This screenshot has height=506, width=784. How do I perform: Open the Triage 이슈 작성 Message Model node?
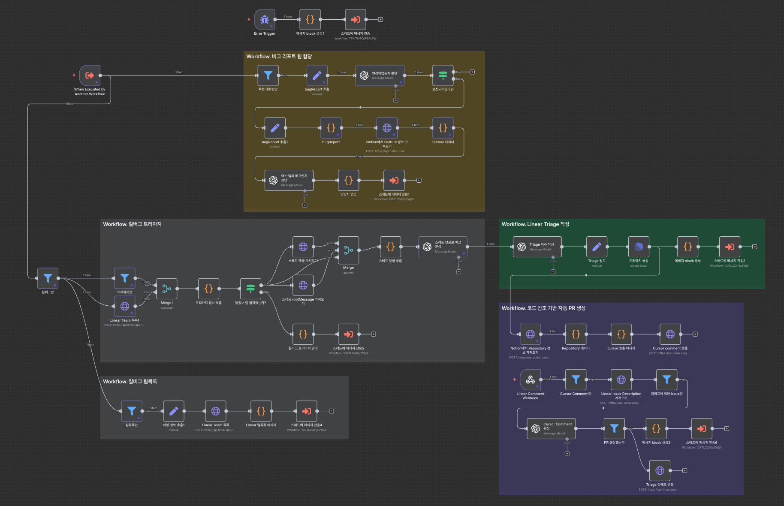click(537, 247)
